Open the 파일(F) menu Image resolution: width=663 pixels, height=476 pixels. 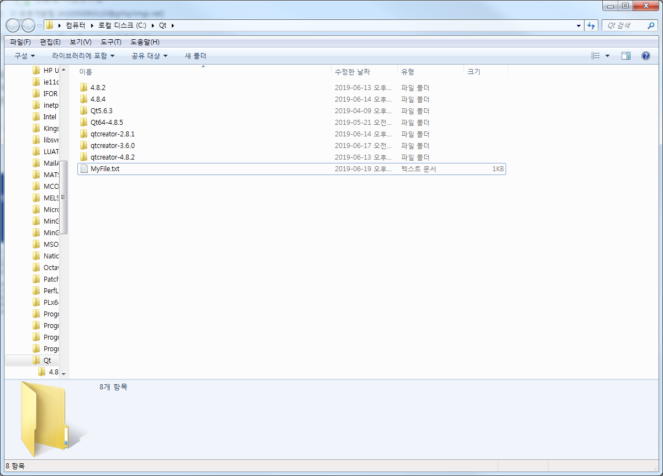pos(20,42)
